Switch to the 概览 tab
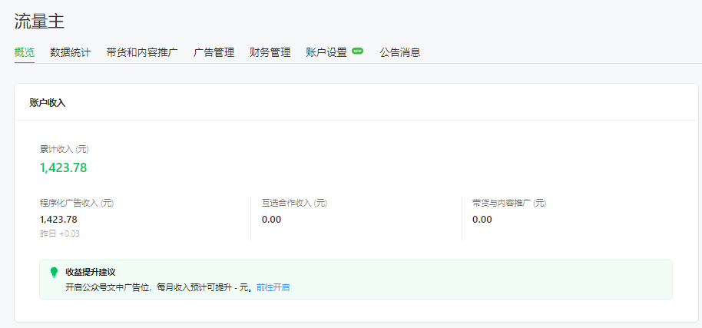This screenshot has height=328, width=702. coord(25,52)
